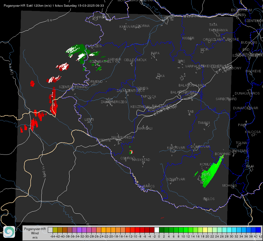Click the ZIRC town label

[181, 61]
